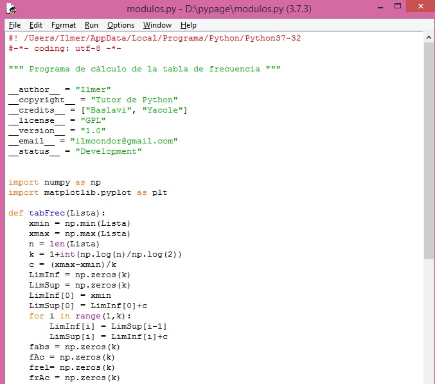Image resolution: width=435 pixels, height=384 pixels.
Task: Click the "Tutor de Python" copyright string
Action: 134,100
